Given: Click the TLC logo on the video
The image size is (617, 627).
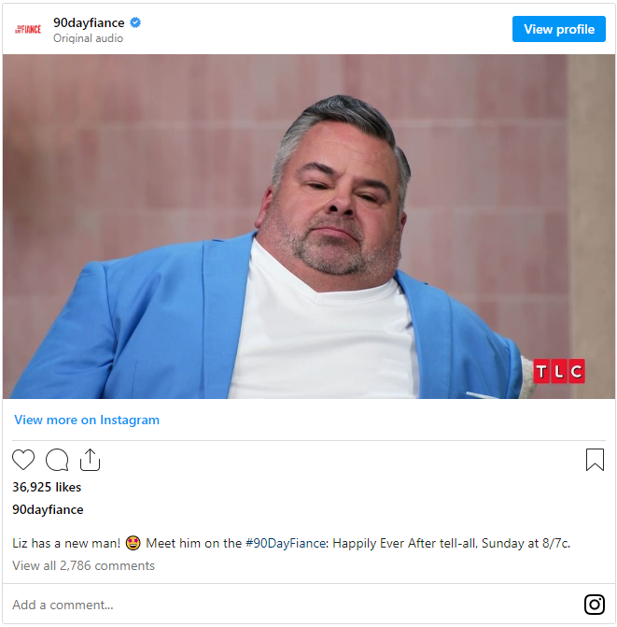Looking at the screenshot, I should point(559,371).
